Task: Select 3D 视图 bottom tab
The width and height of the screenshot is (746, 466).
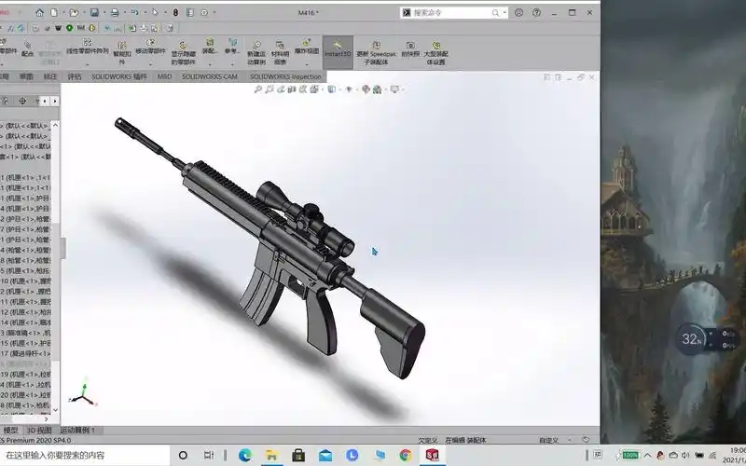Action: click(38, 430)
